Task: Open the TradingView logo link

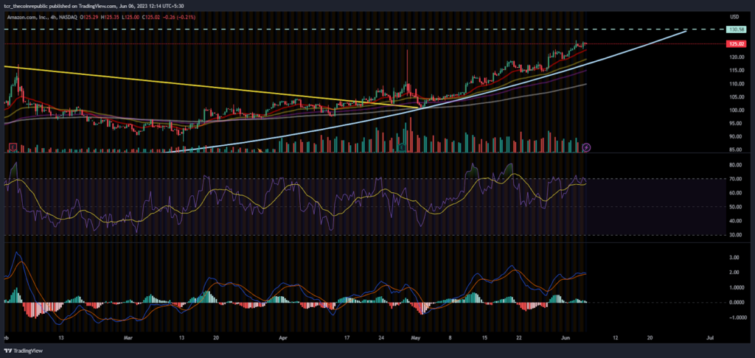Action: (x=23, y=351)
